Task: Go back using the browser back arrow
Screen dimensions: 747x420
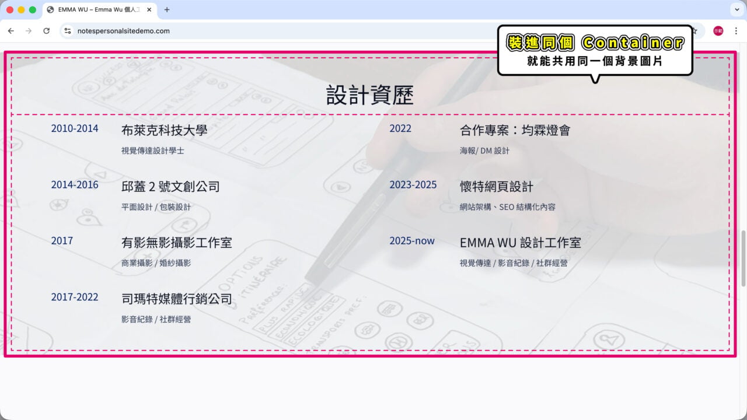Action: (x=11, y=31)
